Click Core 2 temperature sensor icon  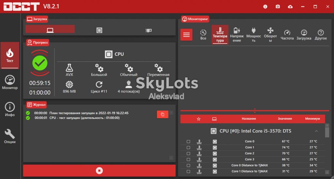point(199,153)
